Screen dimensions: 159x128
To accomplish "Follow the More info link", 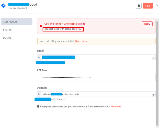I will pos(116,106).
